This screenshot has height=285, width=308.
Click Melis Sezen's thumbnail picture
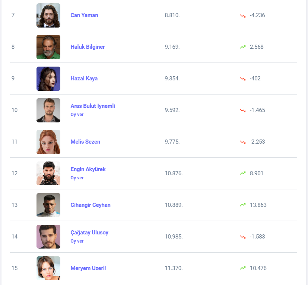click(48, 142)
